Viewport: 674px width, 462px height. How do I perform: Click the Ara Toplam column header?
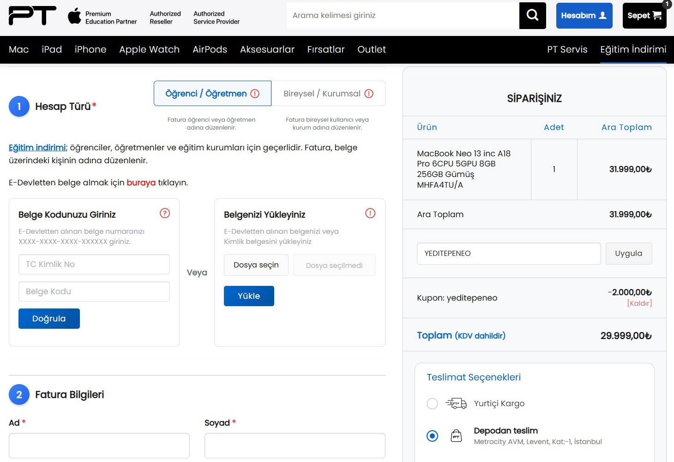[x=626, y=127]
